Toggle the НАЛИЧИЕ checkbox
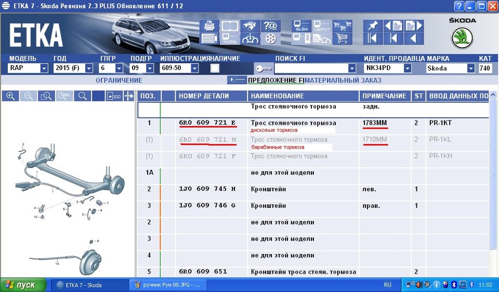 point(215,68)
